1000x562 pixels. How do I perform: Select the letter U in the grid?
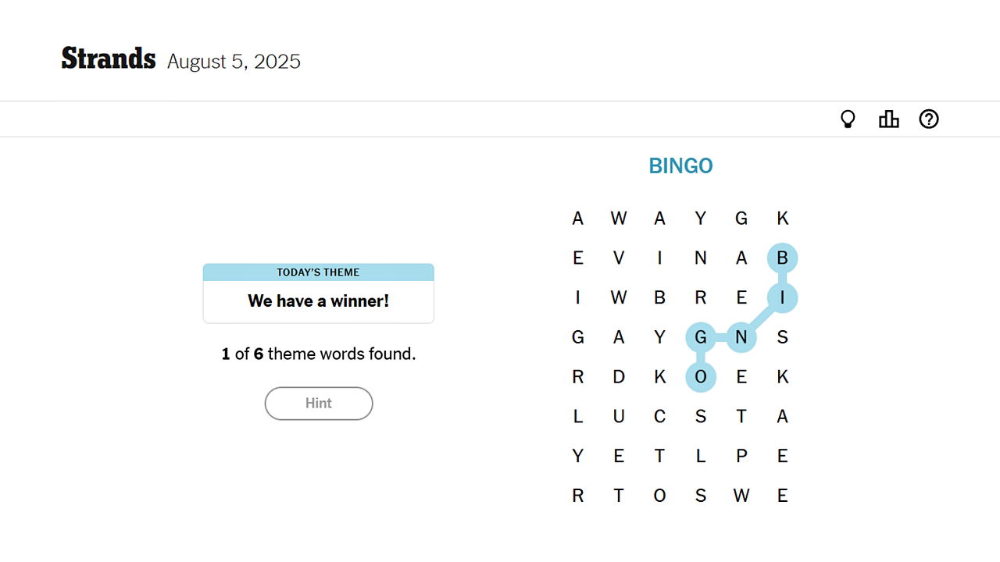[x=619, y=417]
